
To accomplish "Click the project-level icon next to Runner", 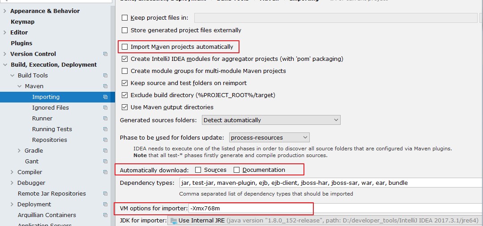I will pos(105,119).
